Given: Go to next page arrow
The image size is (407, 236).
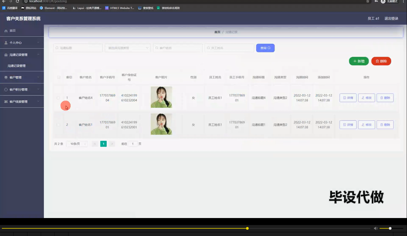Looking at the screenshot, I should 112,144.
